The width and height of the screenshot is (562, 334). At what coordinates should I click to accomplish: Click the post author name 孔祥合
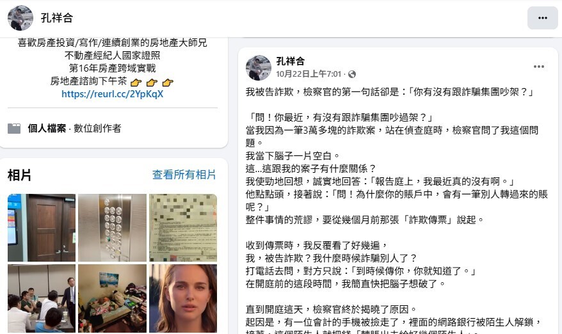[x=291, y=61]
